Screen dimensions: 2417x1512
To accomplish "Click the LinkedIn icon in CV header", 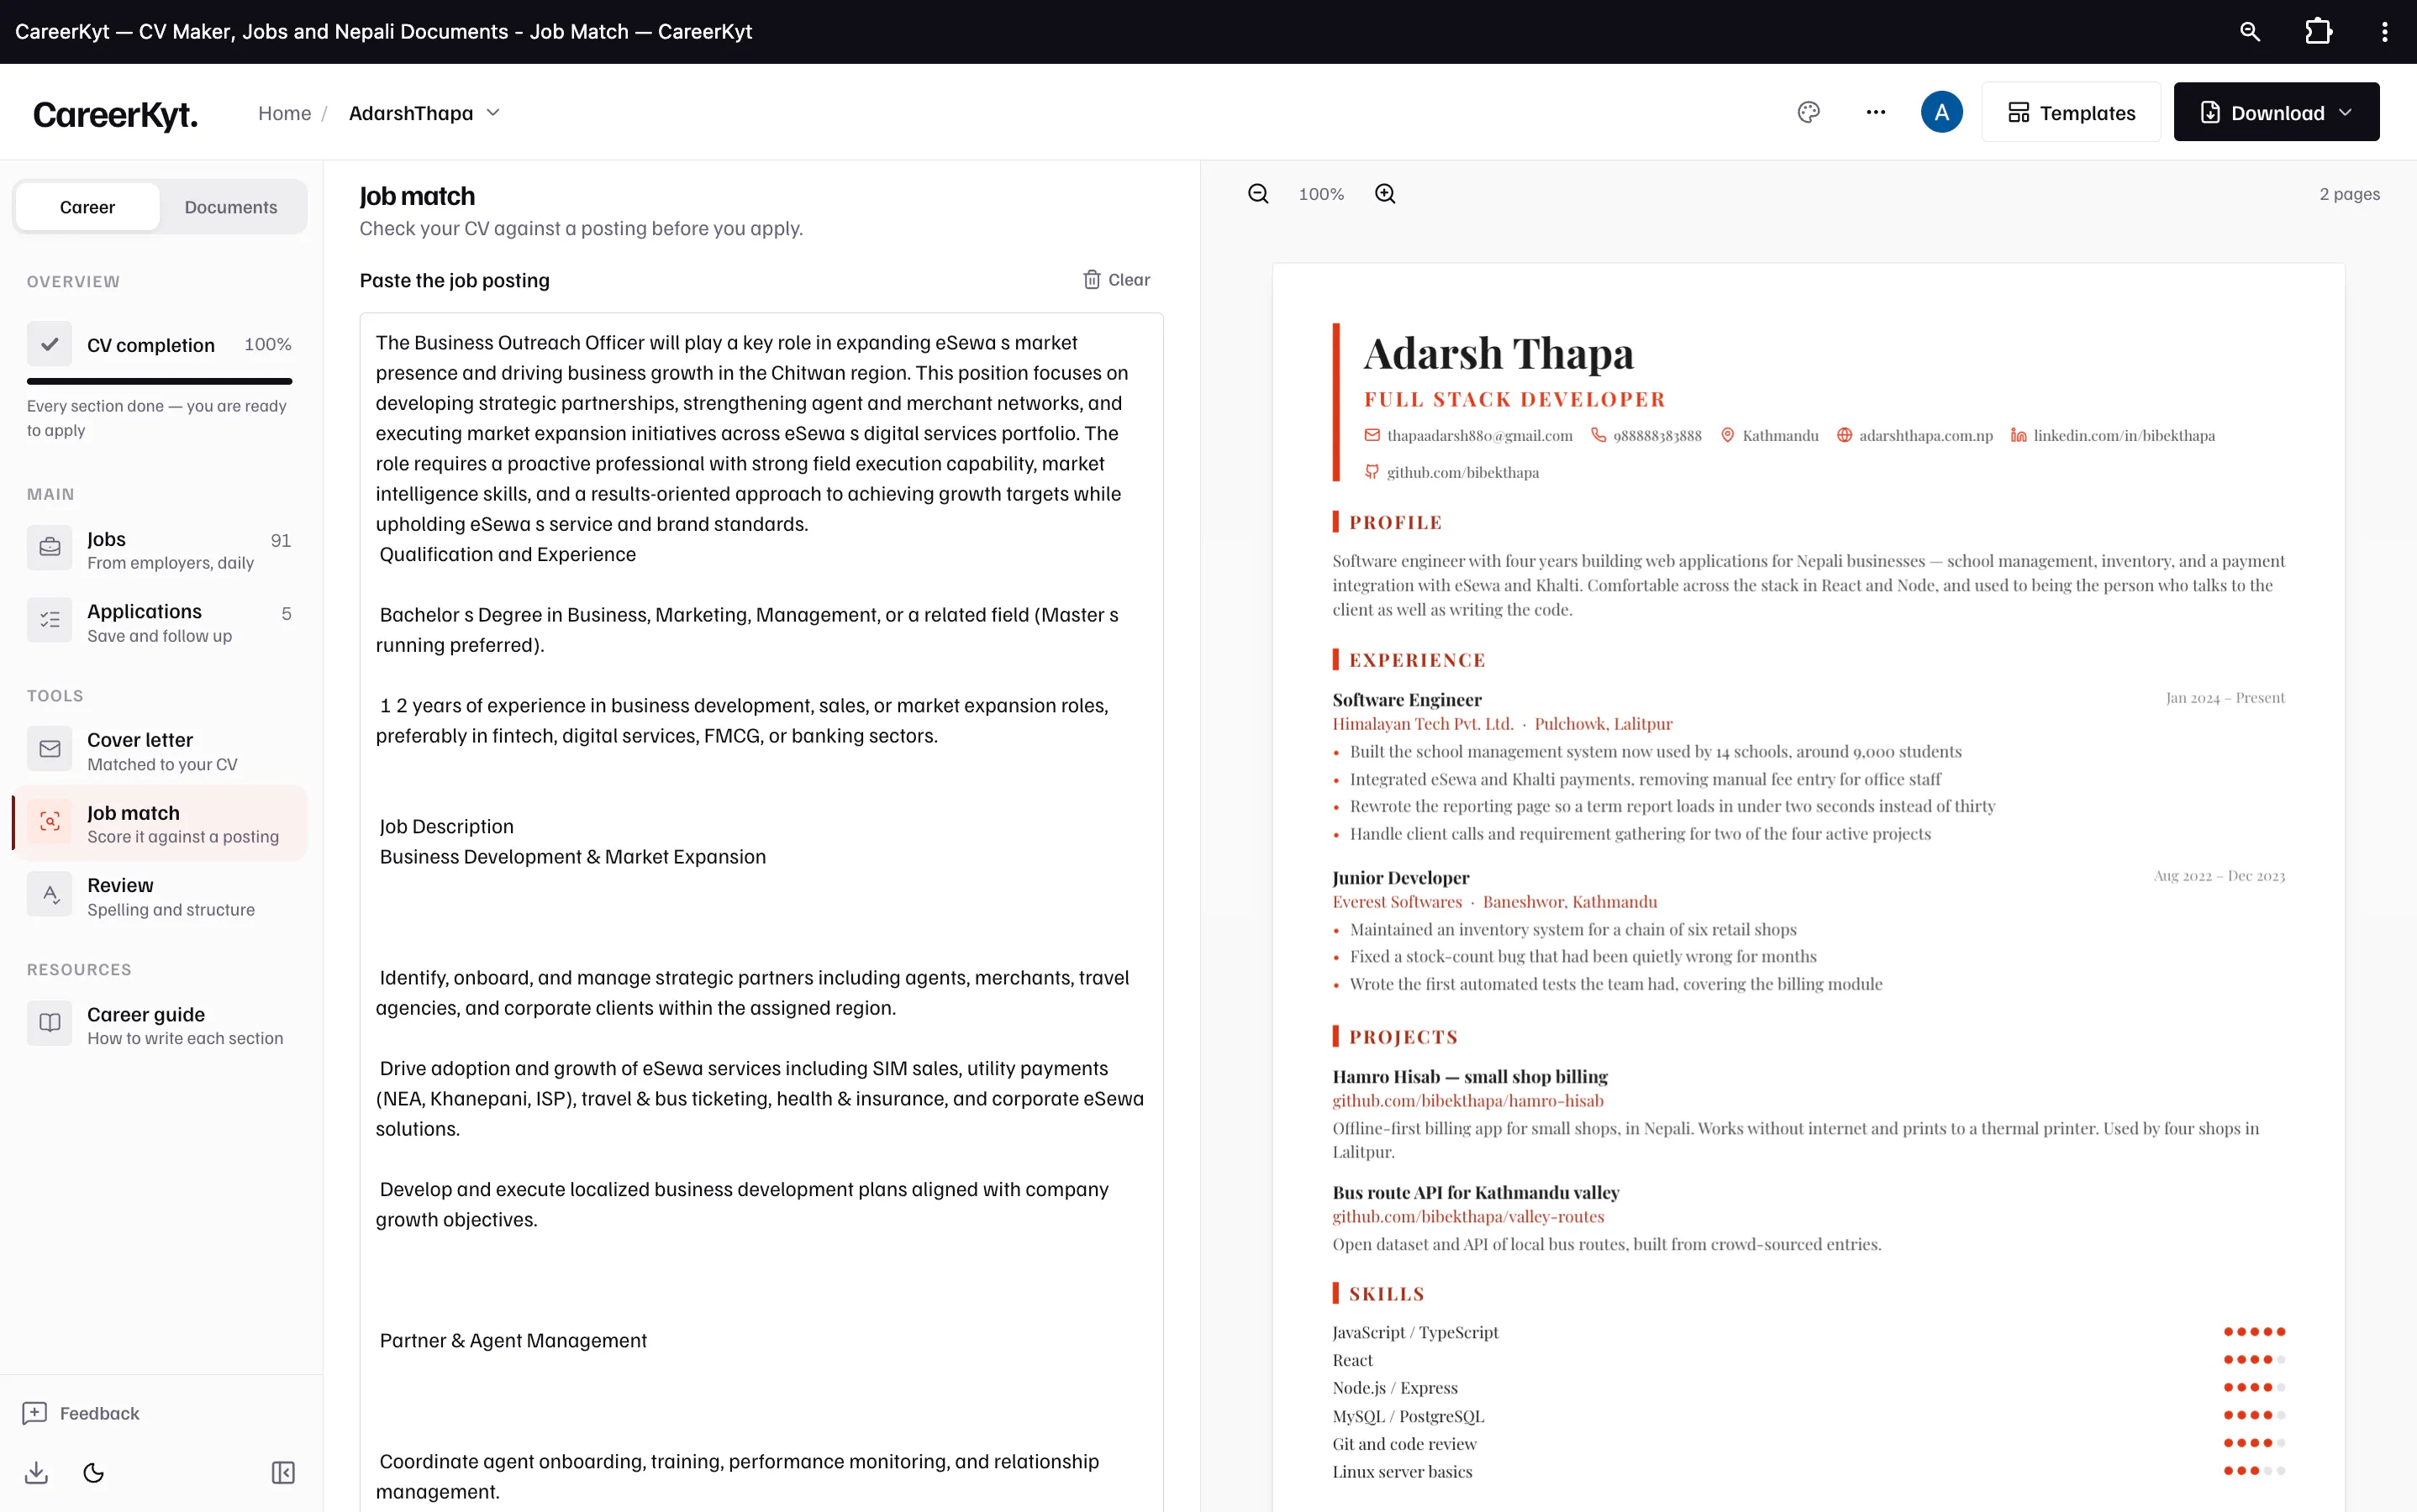I will [x=2019, y=436].
